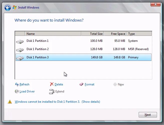Click the yellow warning triangle icon
164x125 pixels.
coord(10,102)
